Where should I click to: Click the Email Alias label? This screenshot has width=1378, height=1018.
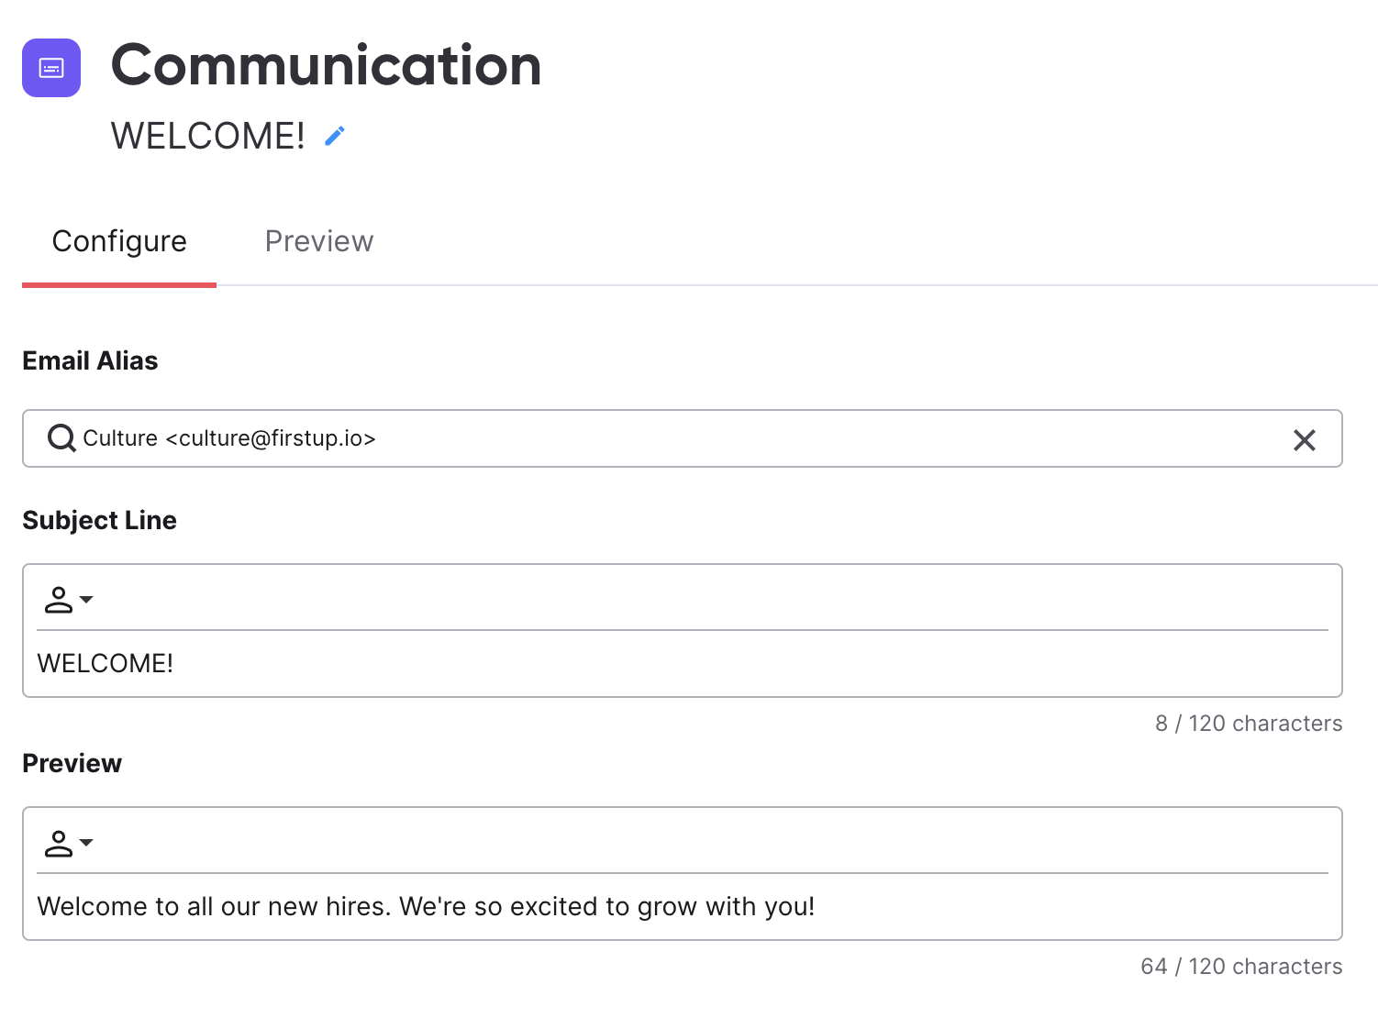(x=90, y=360)
